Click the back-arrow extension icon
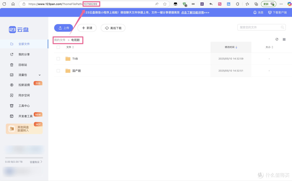This screenshot has height=181, width=292. [211, 4]
